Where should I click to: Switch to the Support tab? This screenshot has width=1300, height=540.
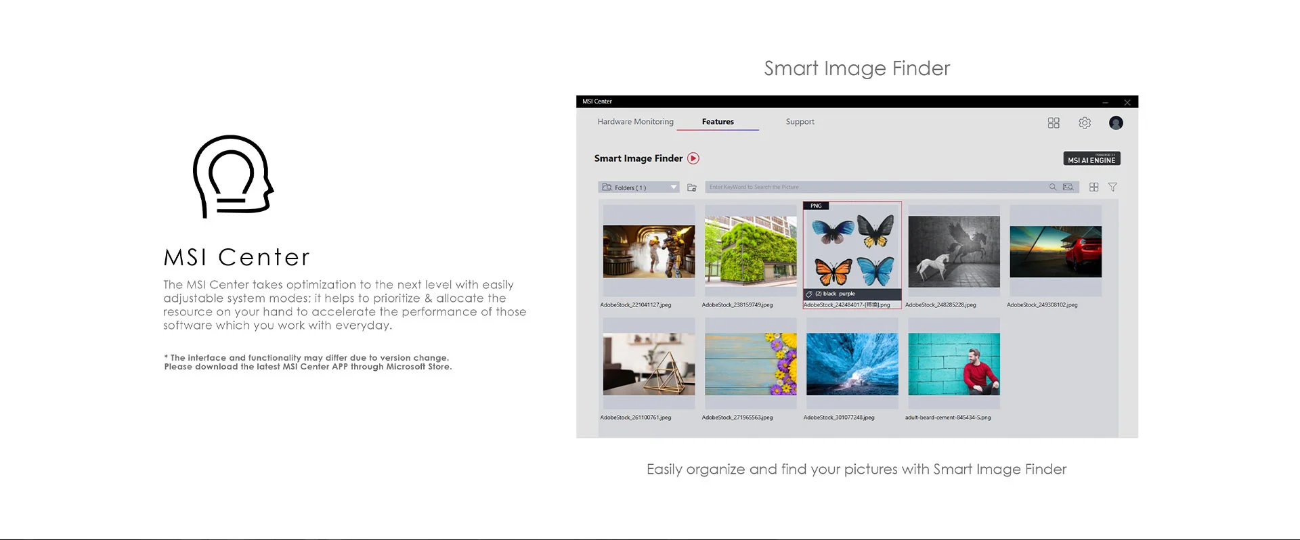tap(800, 122)
